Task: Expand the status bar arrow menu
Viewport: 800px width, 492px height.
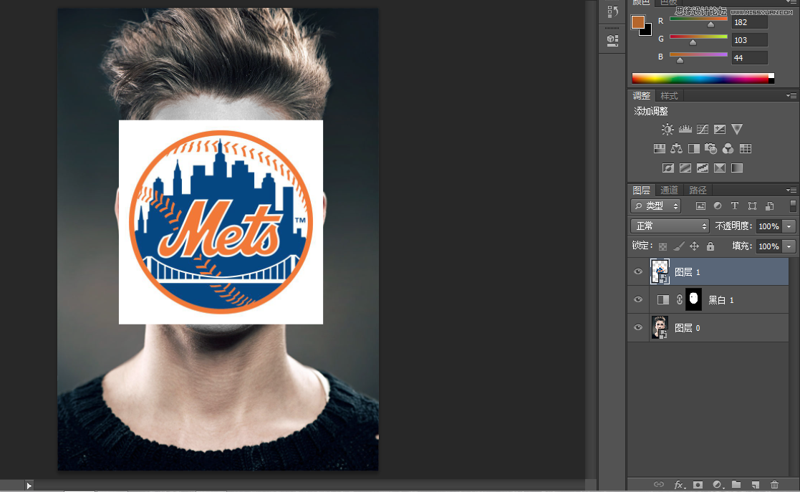Action: [29, 486]
